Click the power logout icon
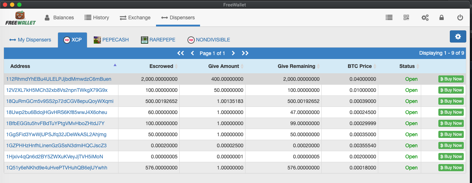 click(460, 18)
